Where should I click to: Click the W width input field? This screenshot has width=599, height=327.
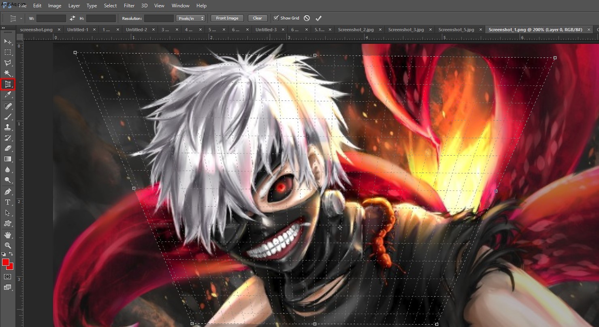(51, 18)
